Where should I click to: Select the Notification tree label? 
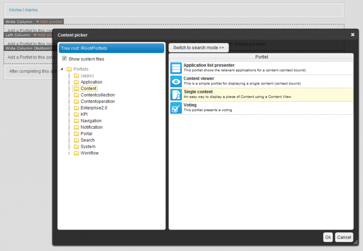coord(92,128)
